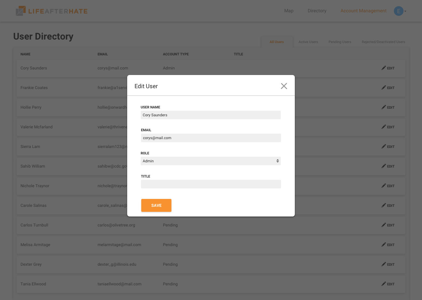Click email carlos@olivetree.org

(116, 225)
